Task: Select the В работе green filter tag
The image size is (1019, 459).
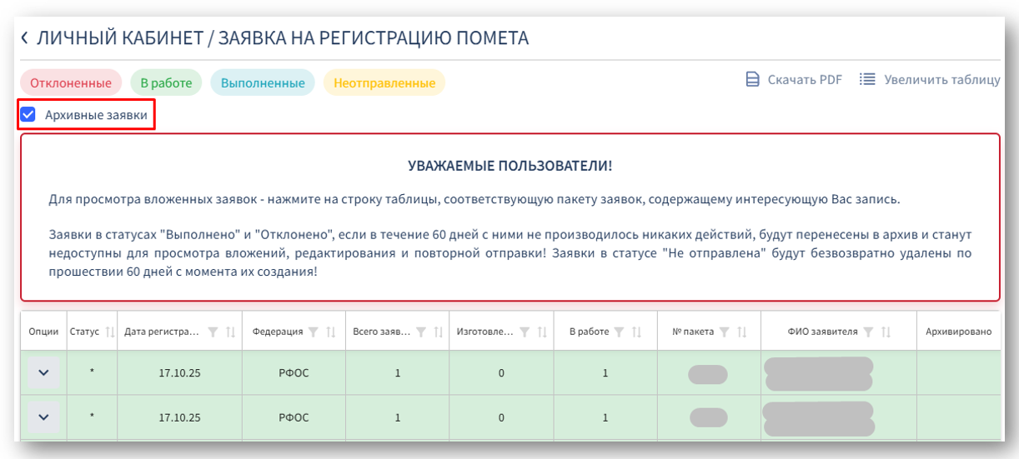Action: tap(165, 82)
